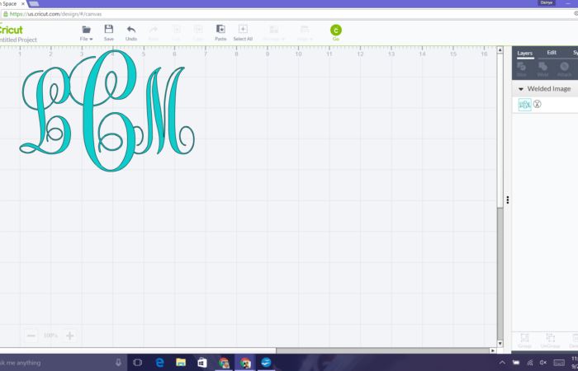Viewport: 578px width, 371px height.
Task: Click the horizontal scrollbar right arrow
Action: [x=492, y=350]
